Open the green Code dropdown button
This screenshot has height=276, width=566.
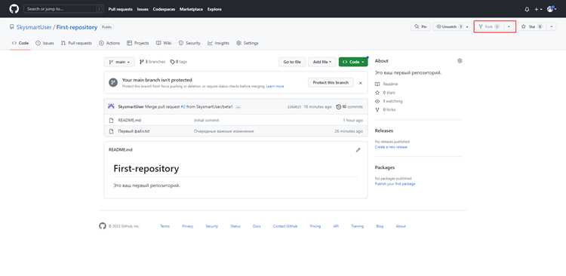[x=353, y=62]
